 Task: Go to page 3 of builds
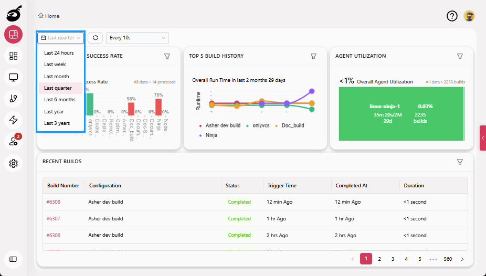[x=393, y=259]
